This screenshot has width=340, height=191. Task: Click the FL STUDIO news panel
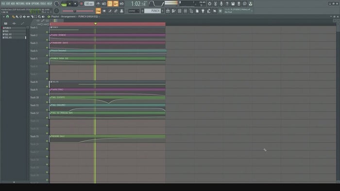pos(238,11)
